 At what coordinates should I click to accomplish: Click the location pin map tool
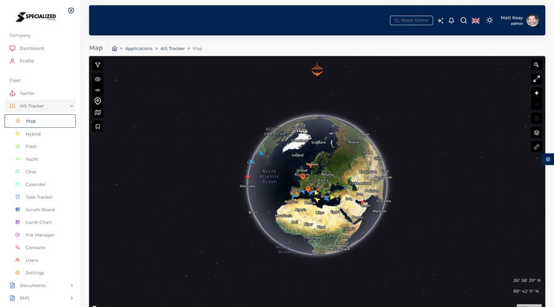pos(97,101)
